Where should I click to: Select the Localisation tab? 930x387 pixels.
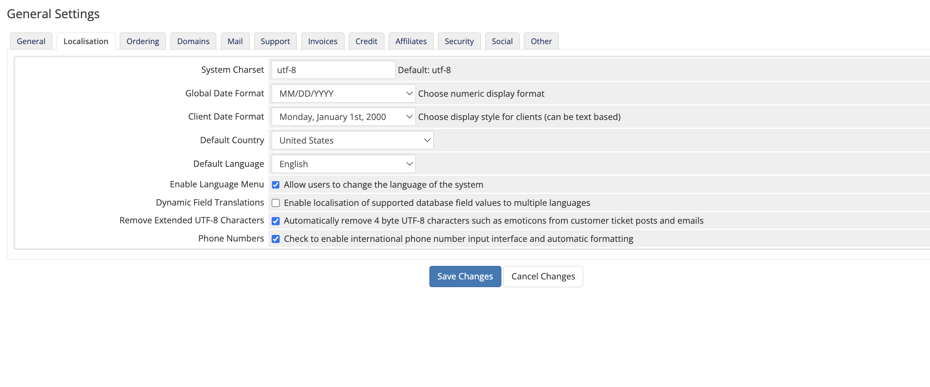coord(86,41)
